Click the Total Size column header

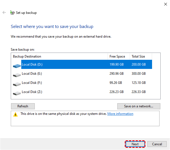pyautogui.click(x=138, y=56)
